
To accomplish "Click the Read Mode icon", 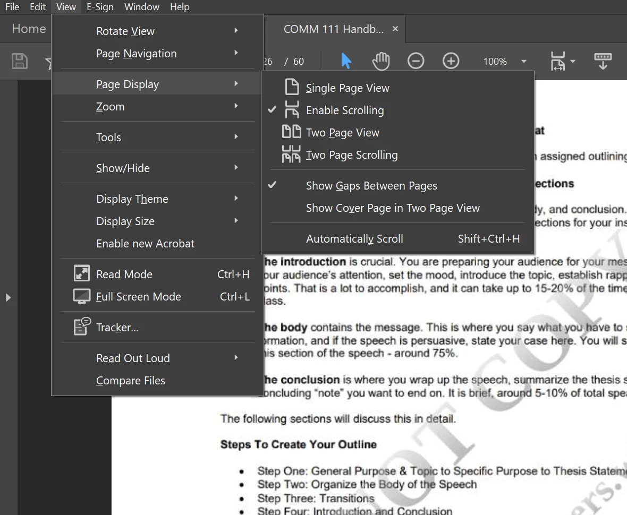I will coord(82,273).
